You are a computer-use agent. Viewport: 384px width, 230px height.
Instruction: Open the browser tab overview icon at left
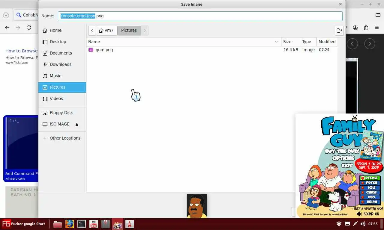(x=6, y=15)
